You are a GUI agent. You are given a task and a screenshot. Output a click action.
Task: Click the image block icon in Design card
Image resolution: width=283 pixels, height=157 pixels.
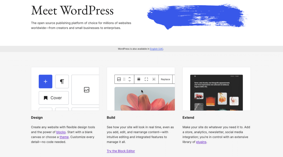click(87, 90)
